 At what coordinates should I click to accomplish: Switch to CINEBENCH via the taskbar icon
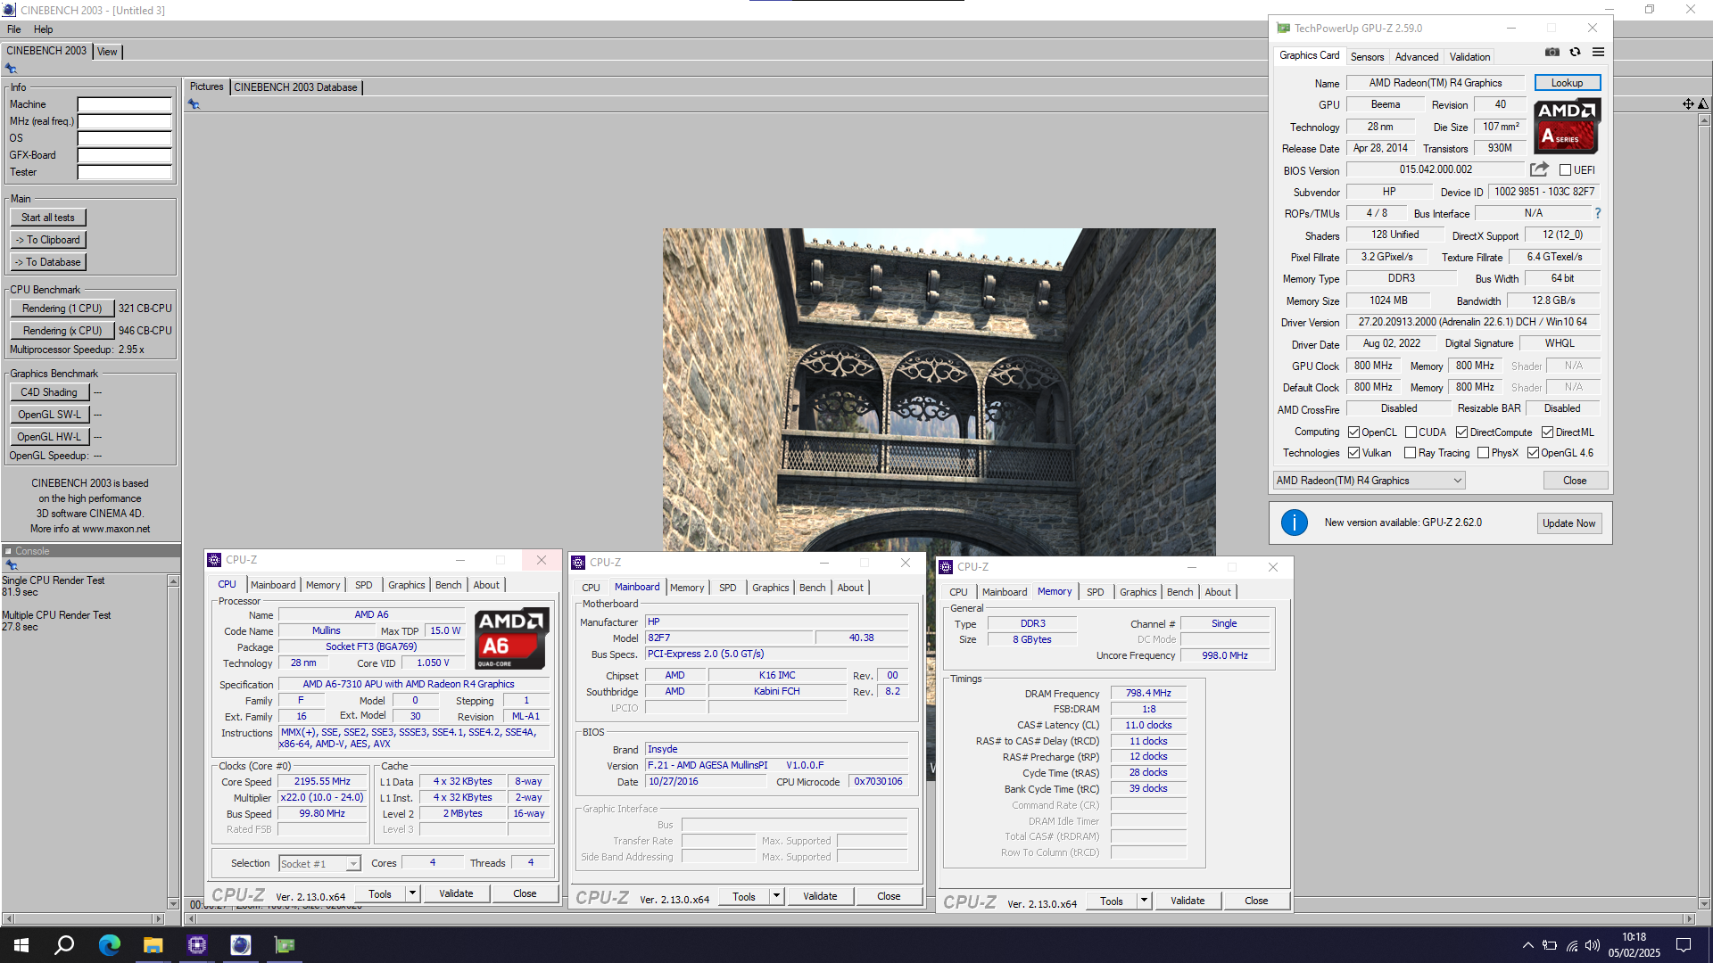241,945
